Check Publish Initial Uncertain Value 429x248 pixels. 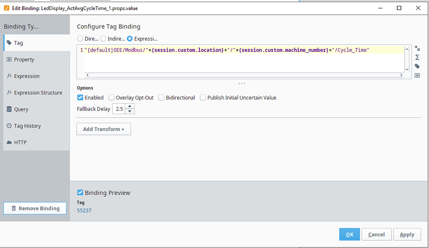coord(203,97)
